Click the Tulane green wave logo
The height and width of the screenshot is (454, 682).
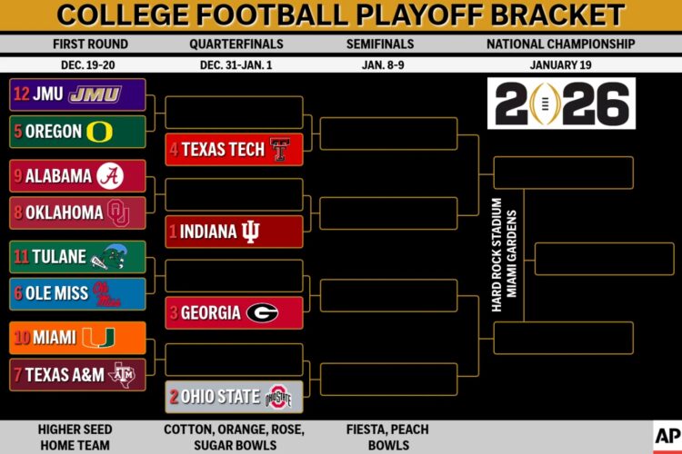(115, 257)
